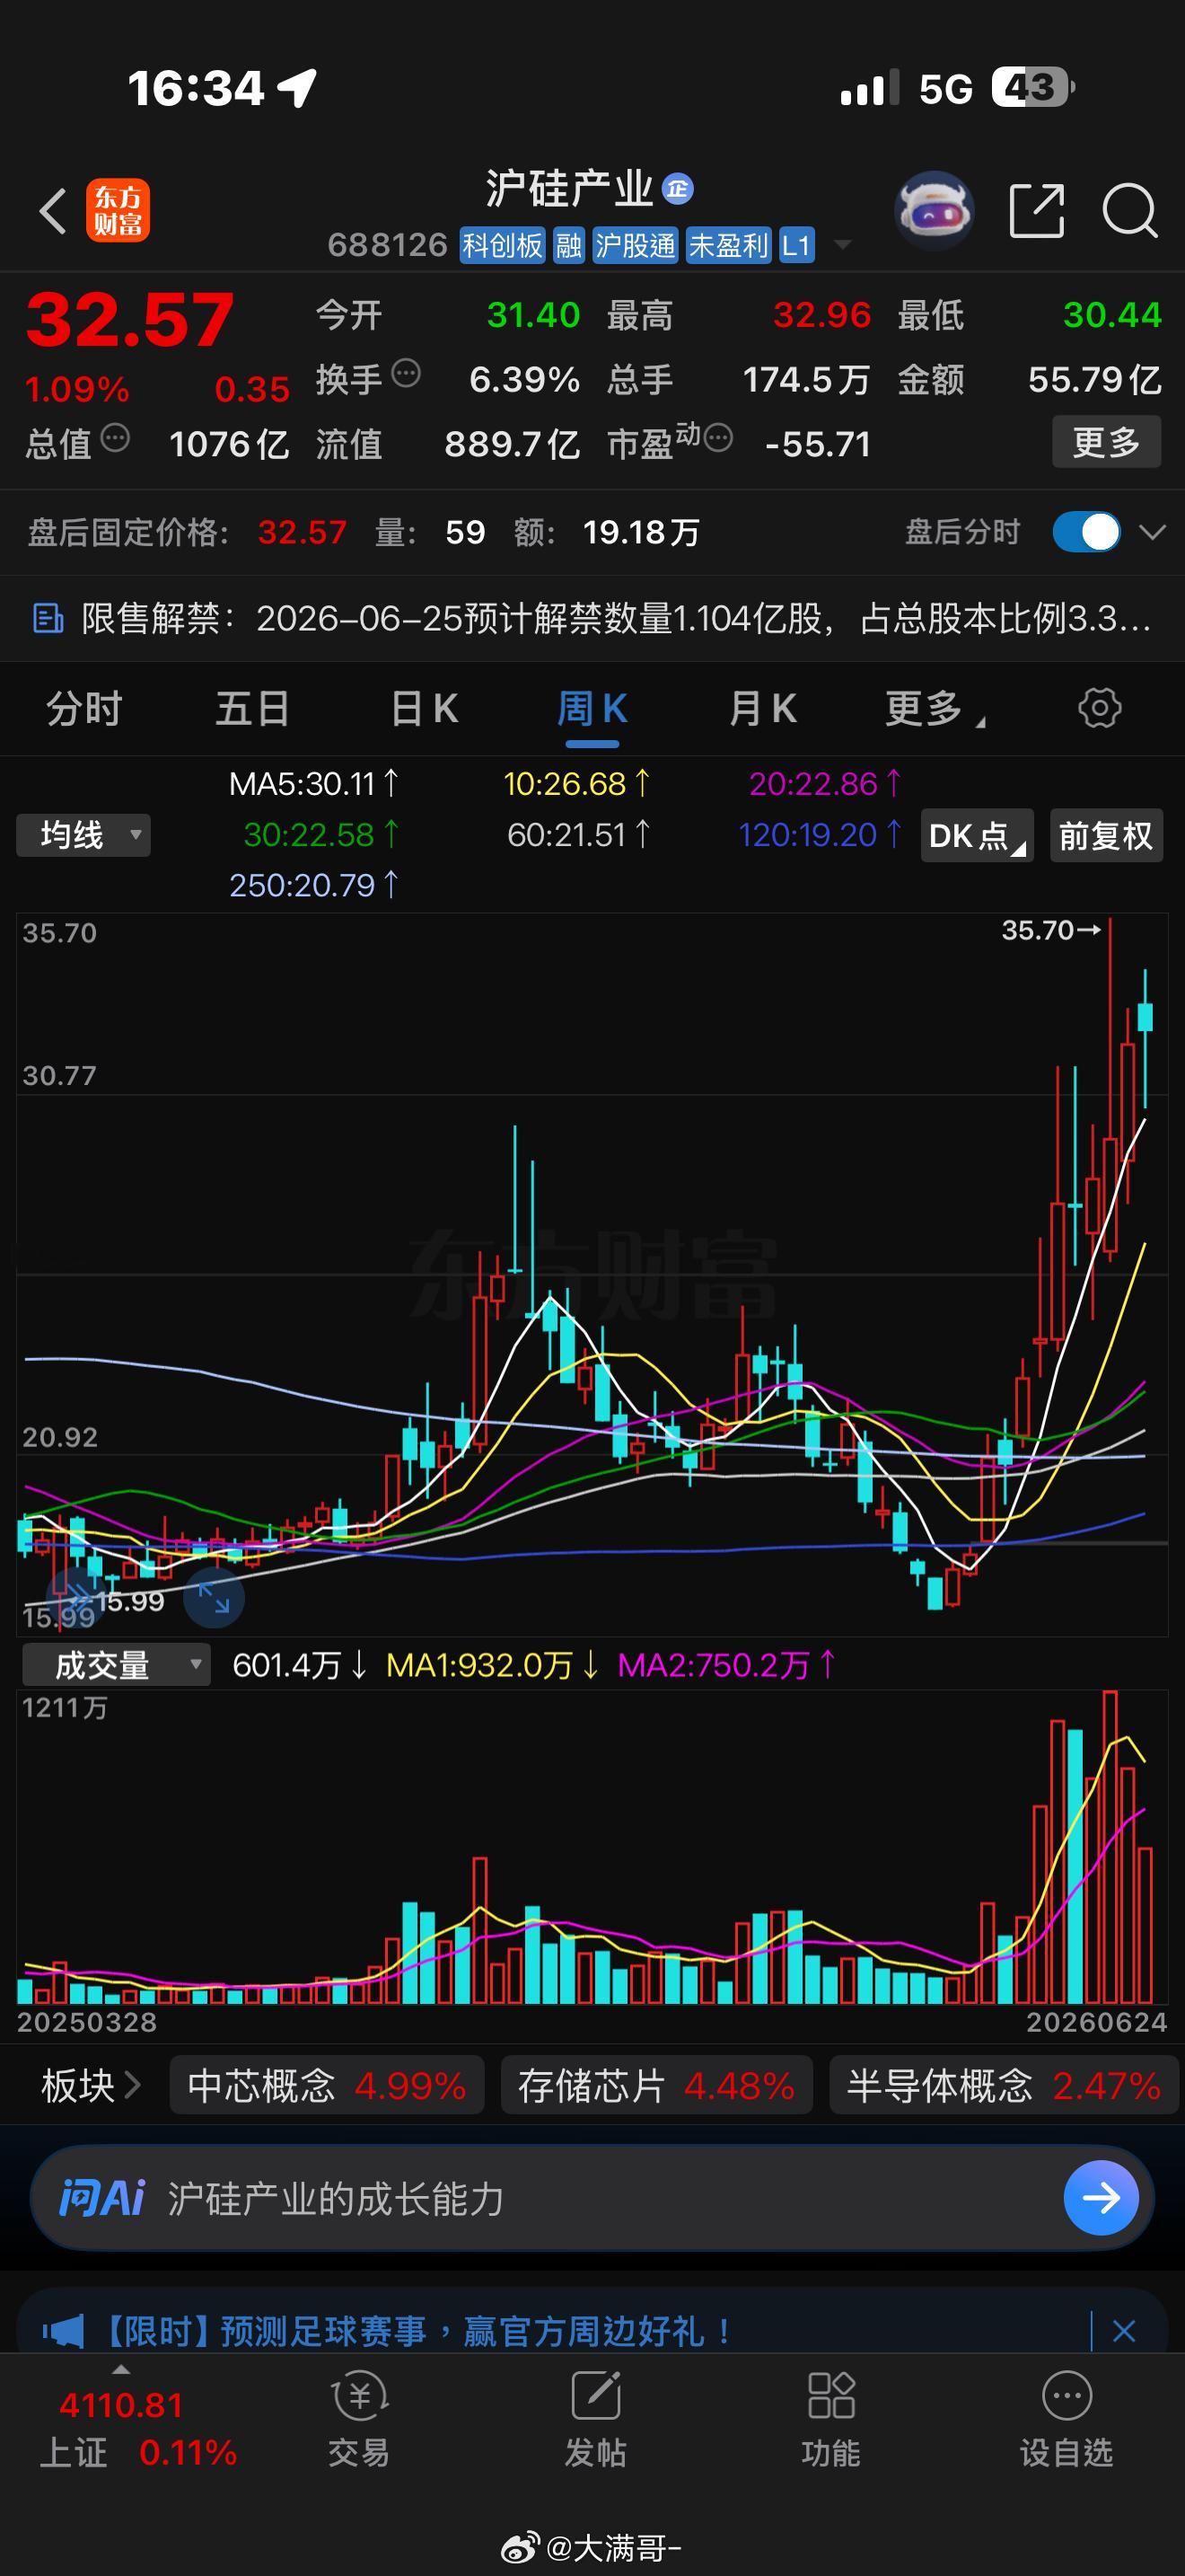The image size is (1185, 2576).
Task: Tap the megaphone announcement icon
Action: (x=64, y=2332)
